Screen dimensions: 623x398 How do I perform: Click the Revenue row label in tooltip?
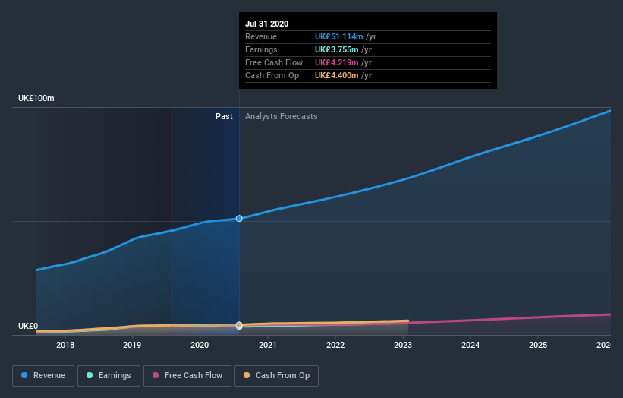(x=260, y=36)
